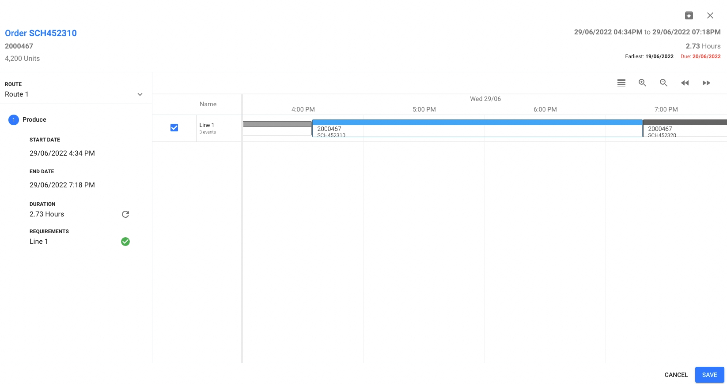Fast forward the timeline to later
Viewport: 727px width, 384px height.
706,83
